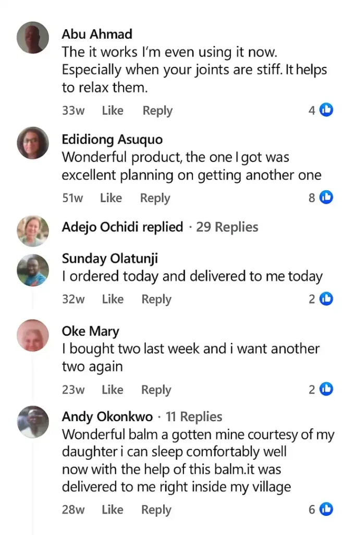This screenshot has height=535, width=356.
Task: Reply to Edidiong Asuquo's comment
Action: (155, 198)
